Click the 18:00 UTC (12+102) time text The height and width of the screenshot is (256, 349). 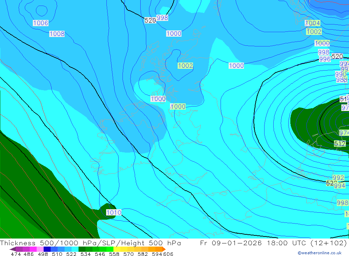[x=307, y=243]
